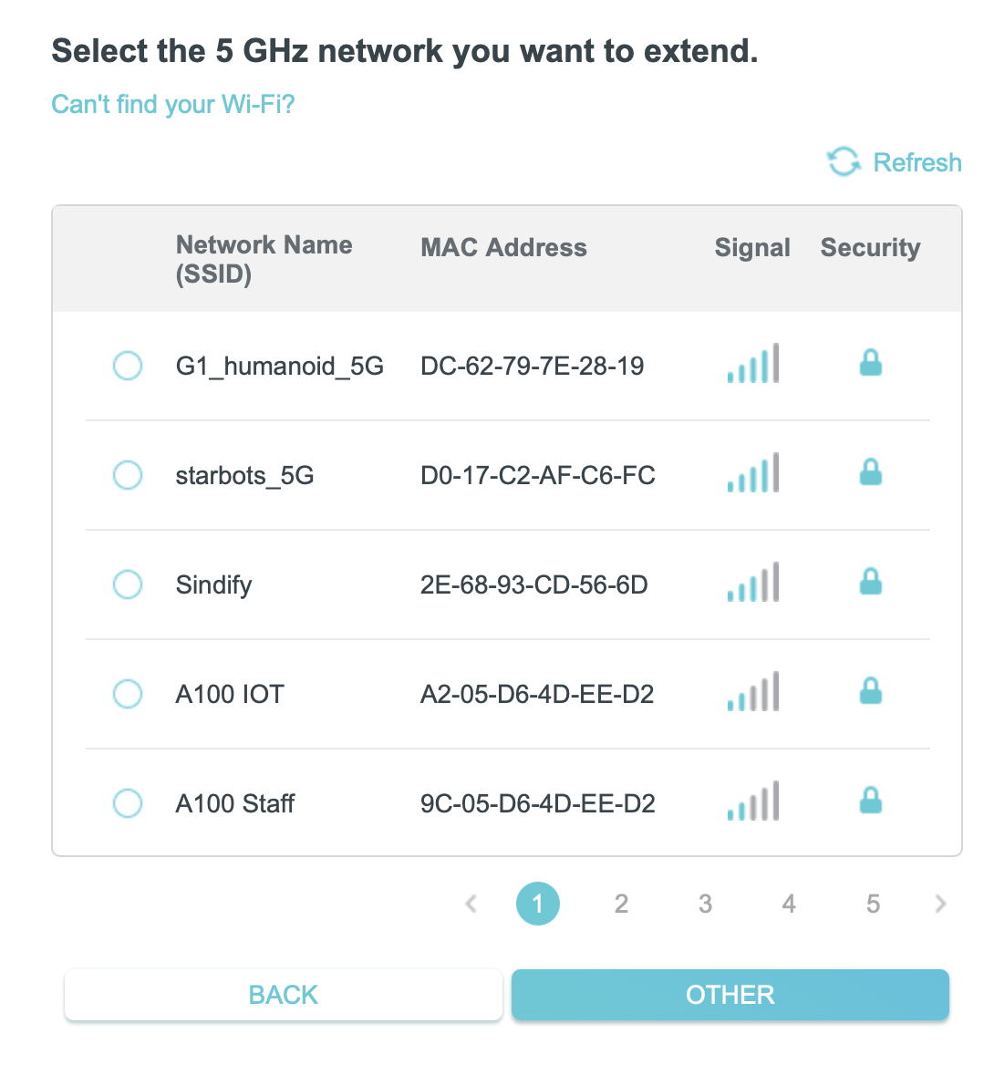The image size is (994, 1065).
Task: Click the lock icon for A100 Staff
Action: [x=871, y=801]
